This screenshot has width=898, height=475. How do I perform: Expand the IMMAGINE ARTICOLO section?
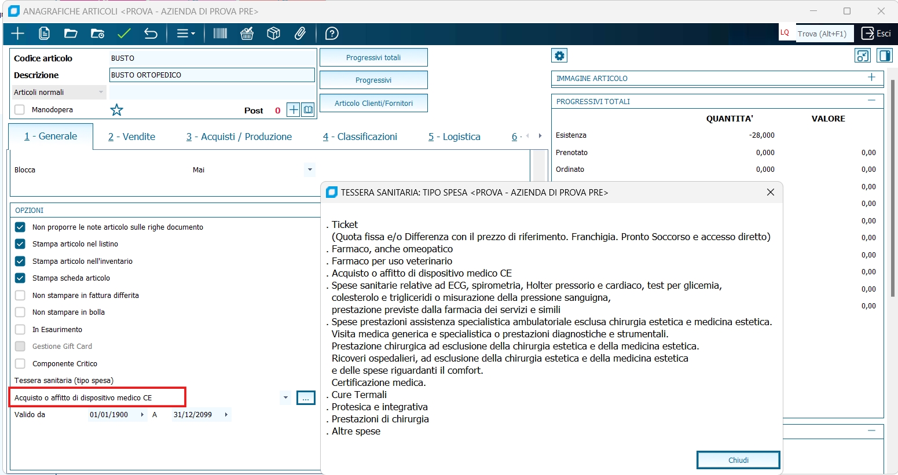pos(871,78)
